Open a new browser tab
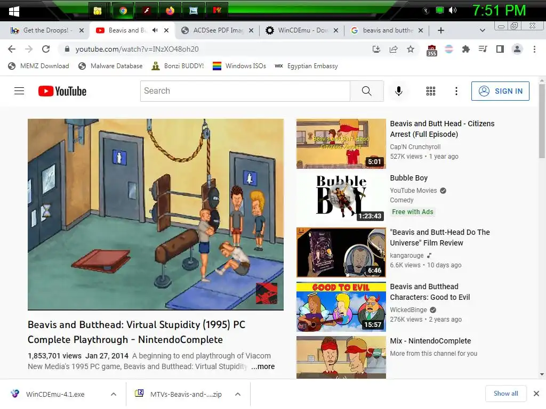This screenshot has height=409, width=546. pos(441,30)
